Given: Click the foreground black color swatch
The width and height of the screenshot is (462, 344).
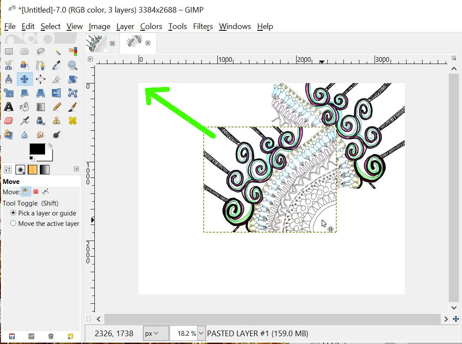Looking at the screenshot, I should coord(37,149).
